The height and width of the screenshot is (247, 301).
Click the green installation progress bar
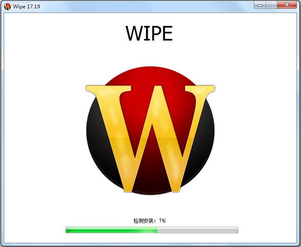(x=152, y=230)
